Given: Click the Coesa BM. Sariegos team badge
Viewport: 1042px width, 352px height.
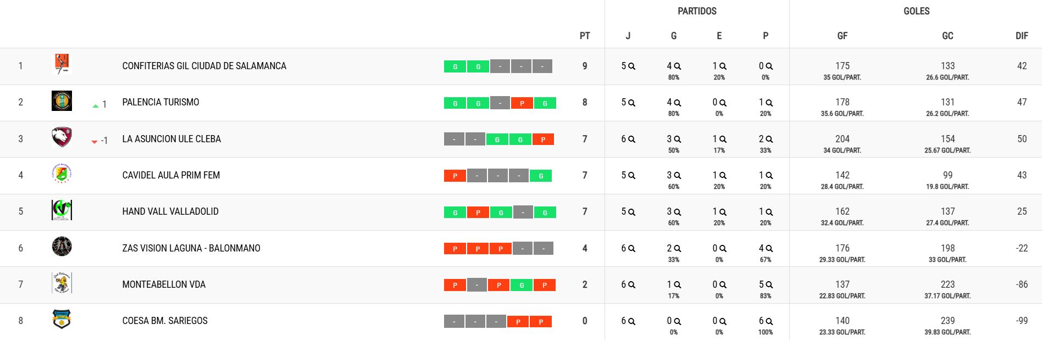Looking at the screenshot, I should coord(62,320).
